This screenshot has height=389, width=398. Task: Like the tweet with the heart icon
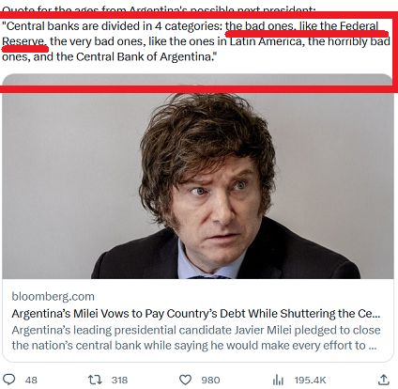[185, 380]
